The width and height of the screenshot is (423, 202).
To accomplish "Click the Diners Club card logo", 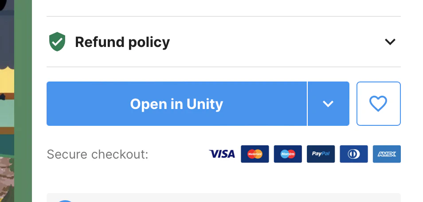I will [354, 154].
